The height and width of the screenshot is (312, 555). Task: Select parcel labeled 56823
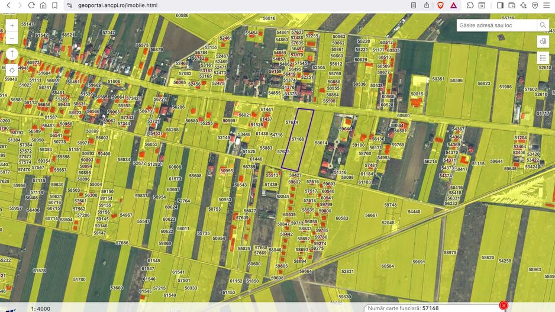click(x=484, y=83)
